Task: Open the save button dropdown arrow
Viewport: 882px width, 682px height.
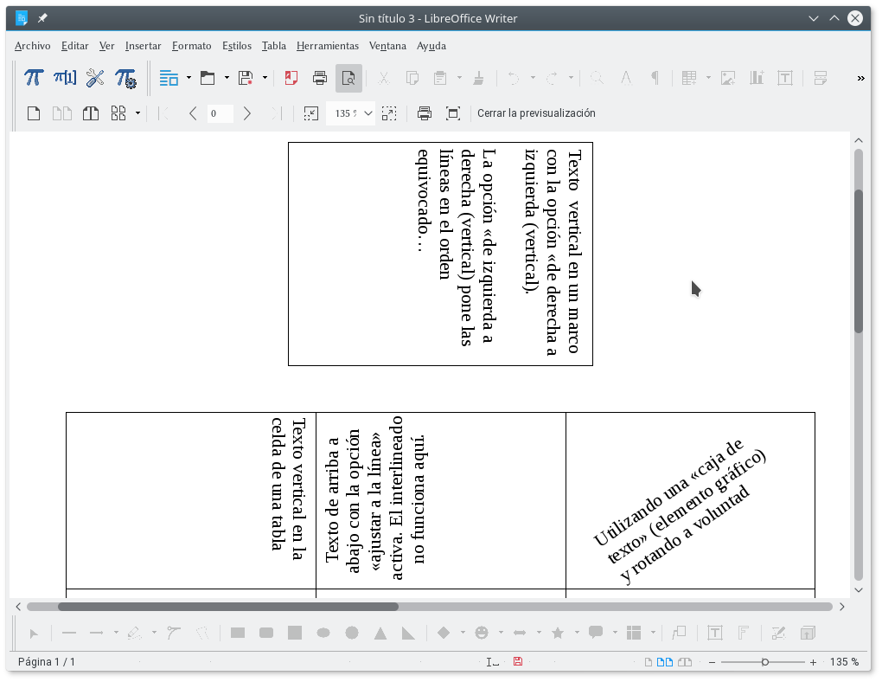Action: pos(263,77)
